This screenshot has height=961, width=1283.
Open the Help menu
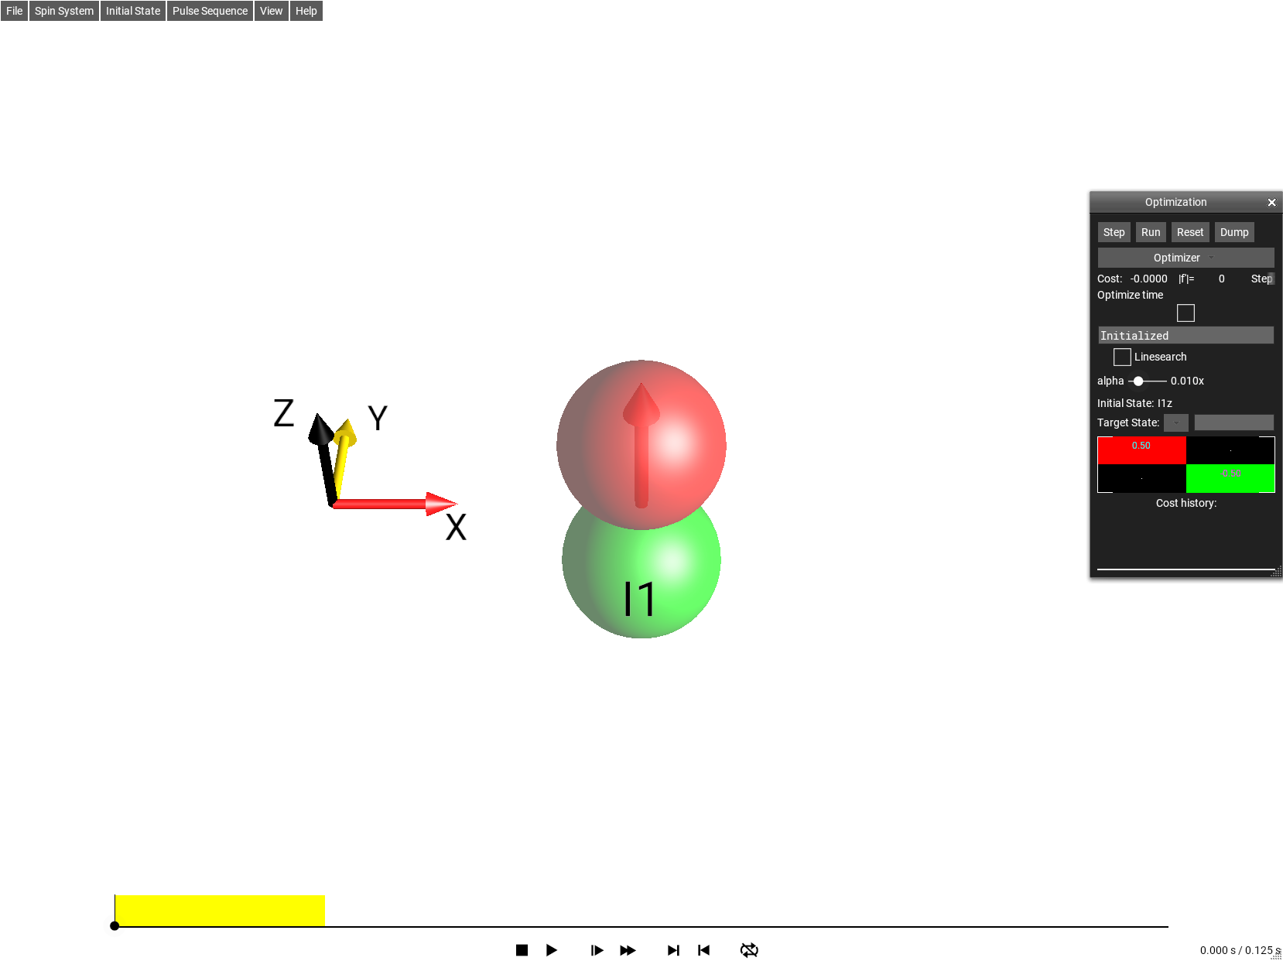(306, 11)
